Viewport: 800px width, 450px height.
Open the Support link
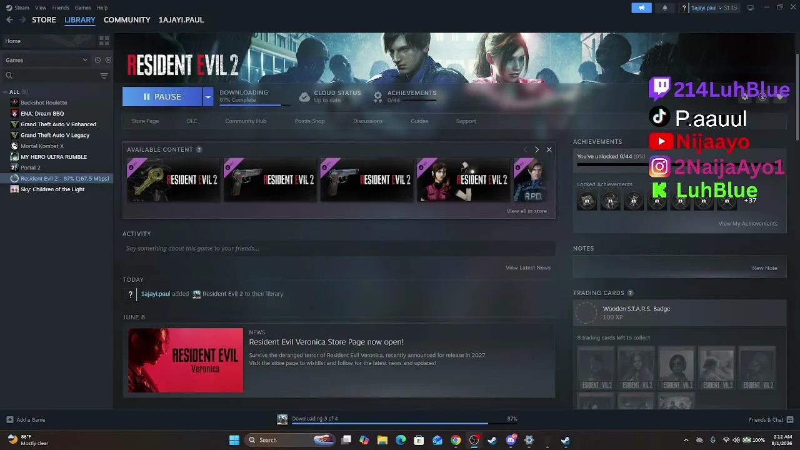466,121
